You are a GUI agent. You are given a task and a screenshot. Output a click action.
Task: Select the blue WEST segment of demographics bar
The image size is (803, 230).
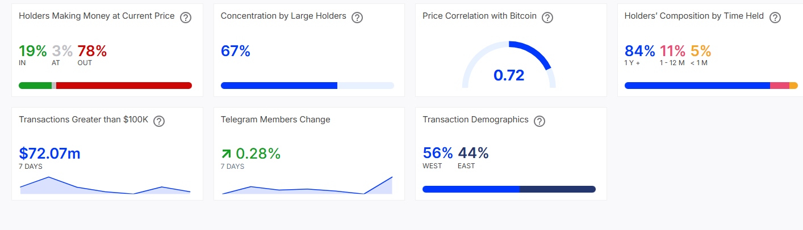pyautogui.click(x=471, y=189)
